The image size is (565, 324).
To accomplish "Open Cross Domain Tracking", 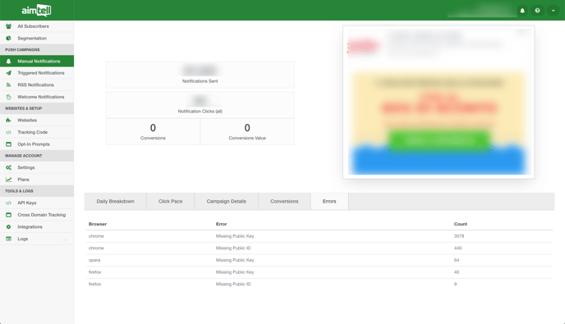I will pyautogui.click(x=37, y=215).
